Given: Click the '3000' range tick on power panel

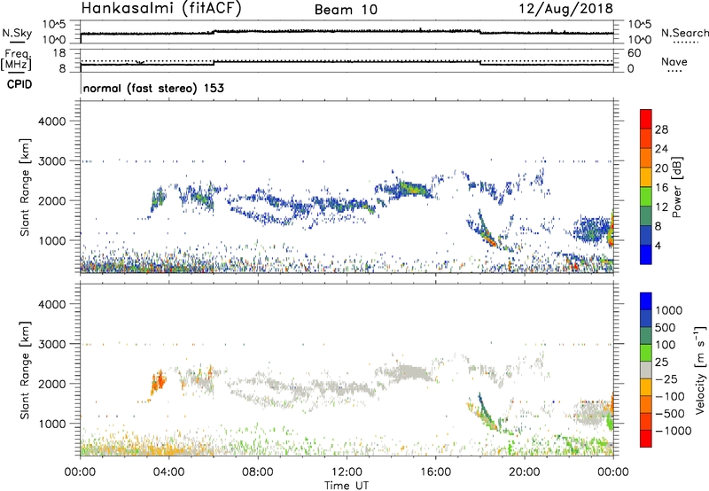Looking at the screenshot, I should click(x=51, y=161).
